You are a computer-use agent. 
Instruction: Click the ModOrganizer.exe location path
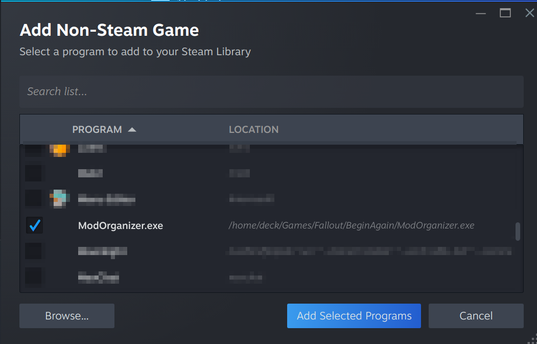(351, 225)
